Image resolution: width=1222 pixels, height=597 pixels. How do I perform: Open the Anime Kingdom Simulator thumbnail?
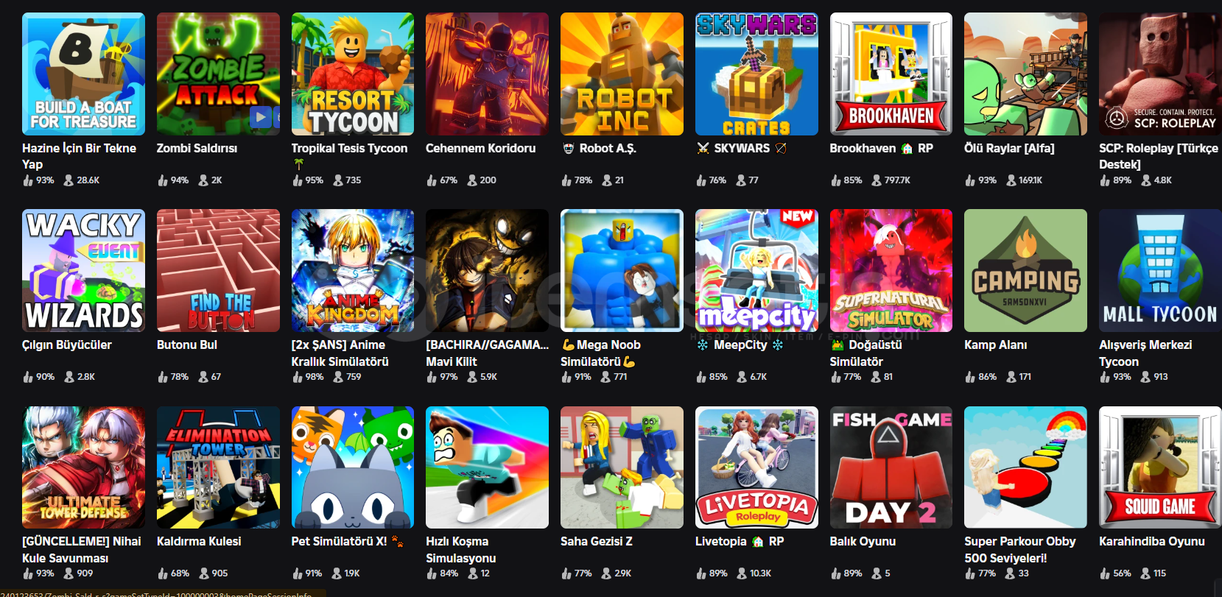click(x=352, y=270)
